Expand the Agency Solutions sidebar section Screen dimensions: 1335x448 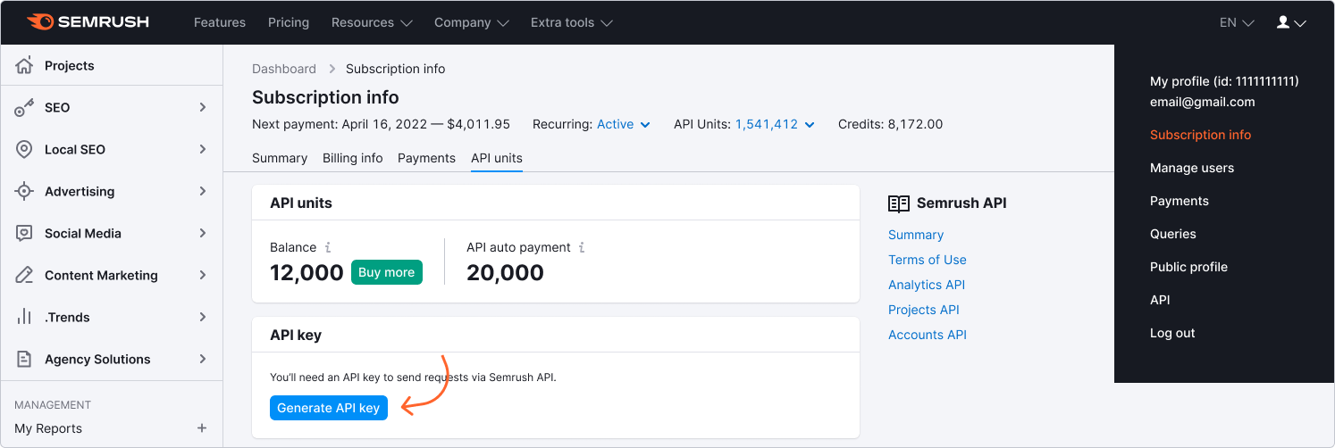[x=203, y=359]
